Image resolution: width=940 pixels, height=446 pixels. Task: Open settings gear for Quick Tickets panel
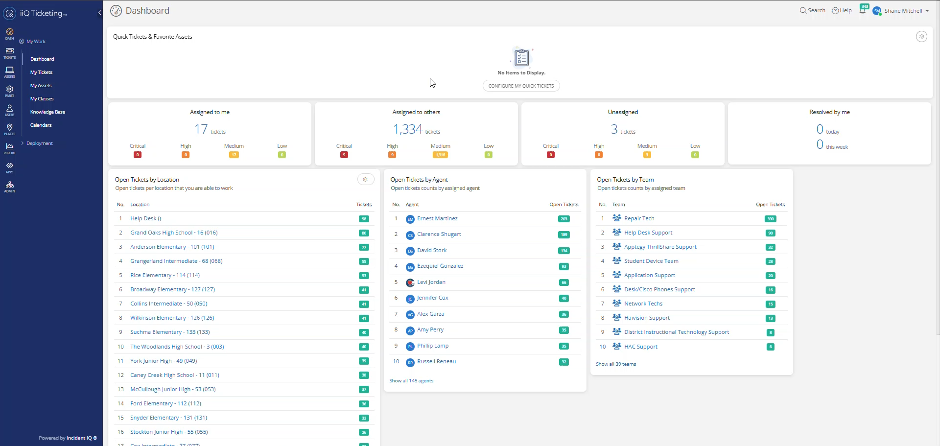point(921,37)
